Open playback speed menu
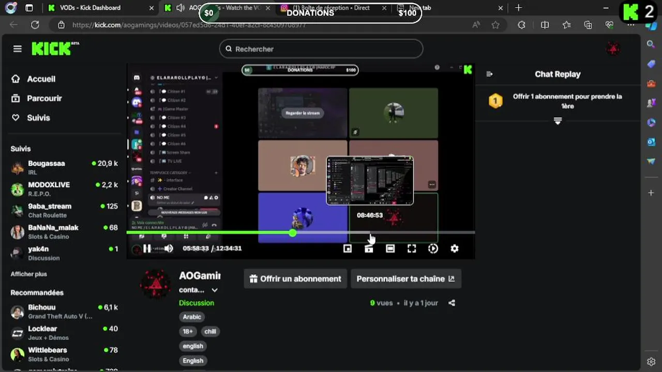Image resolution: width=662 pixels, height=372 pixels. (433, 249)
